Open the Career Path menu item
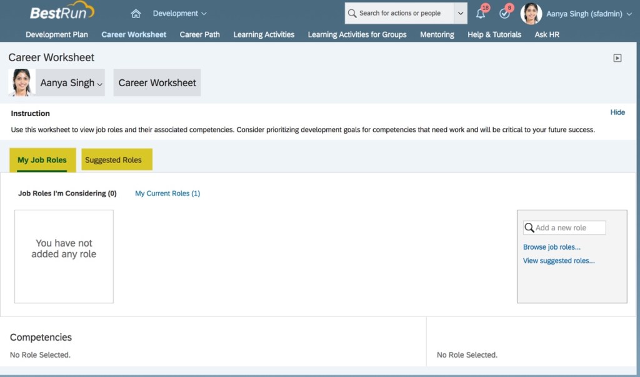The width and height of the screenshot is (640, 377). pos(199,34)
